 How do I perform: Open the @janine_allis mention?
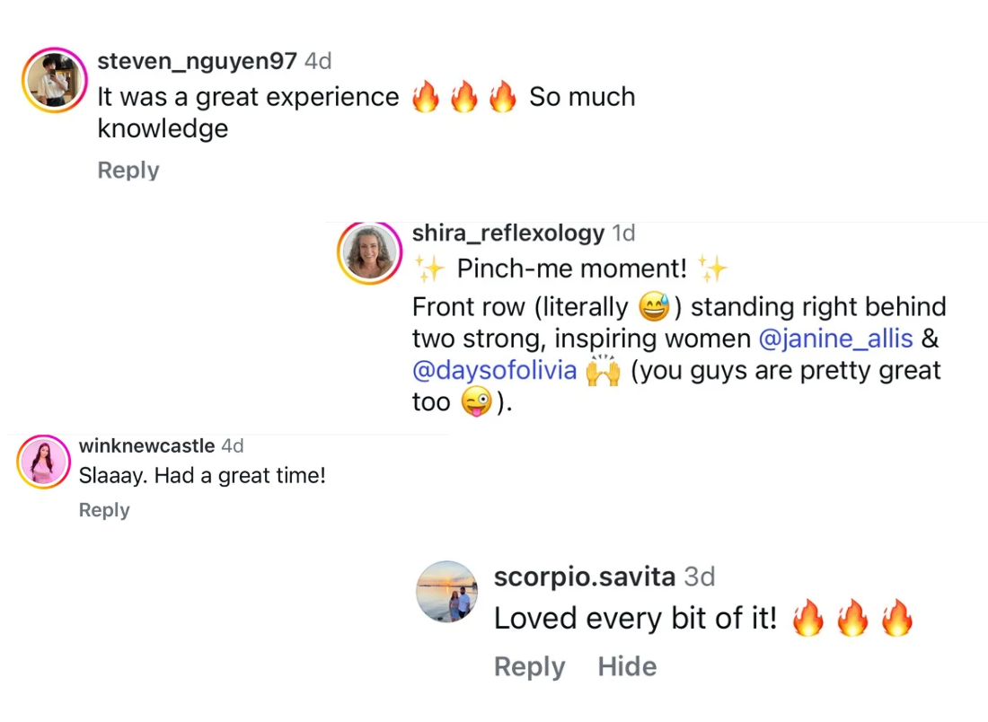(835, 339)
